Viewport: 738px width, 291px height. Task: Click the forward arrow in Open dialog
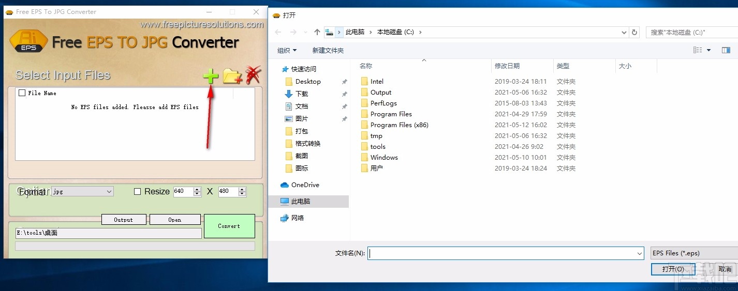pos(293,32)
